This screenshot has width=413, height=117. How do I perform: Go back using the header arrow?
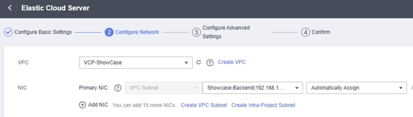[10, 8]
